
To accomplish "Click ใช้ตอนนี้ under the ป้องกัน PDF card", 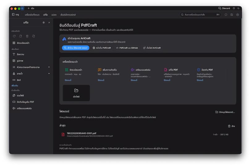I will 200,80.
